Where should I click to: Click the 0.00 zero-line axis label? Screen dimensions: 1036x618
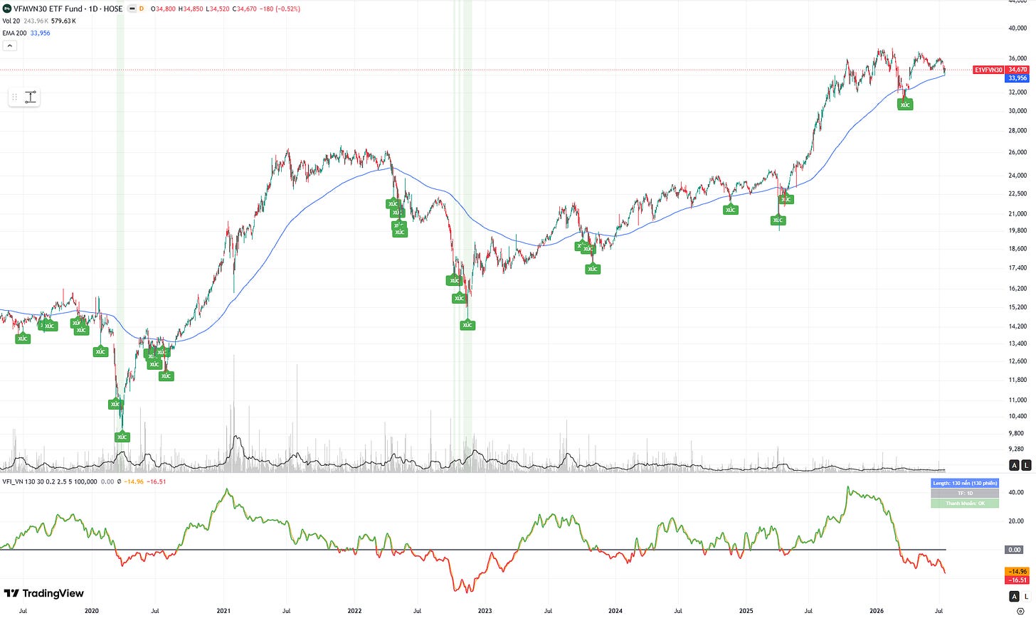[1014, 550]
